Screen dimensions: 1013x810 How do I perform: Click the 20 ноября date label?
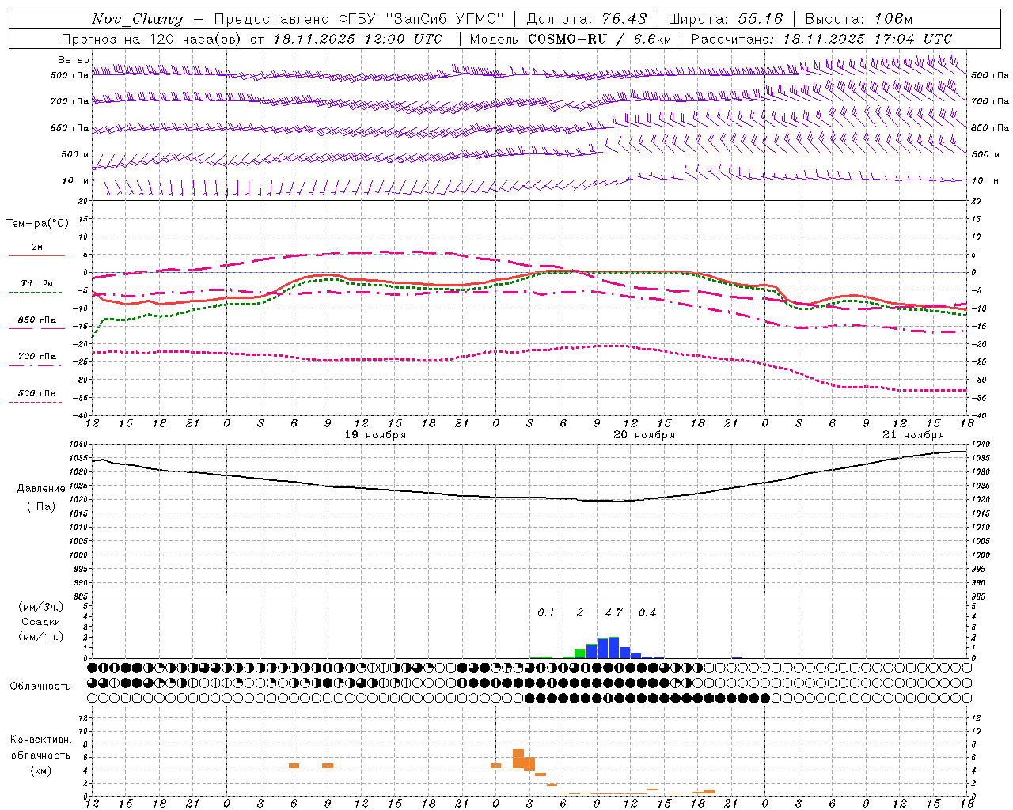(644, 435)
